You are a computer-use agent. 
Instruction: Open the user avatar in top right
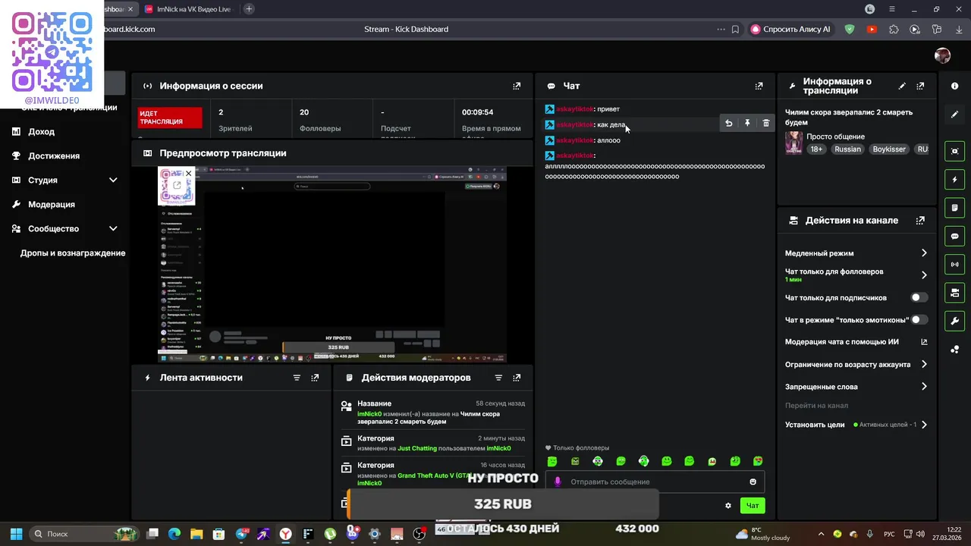pyautogui.click(x=942, y=55)
